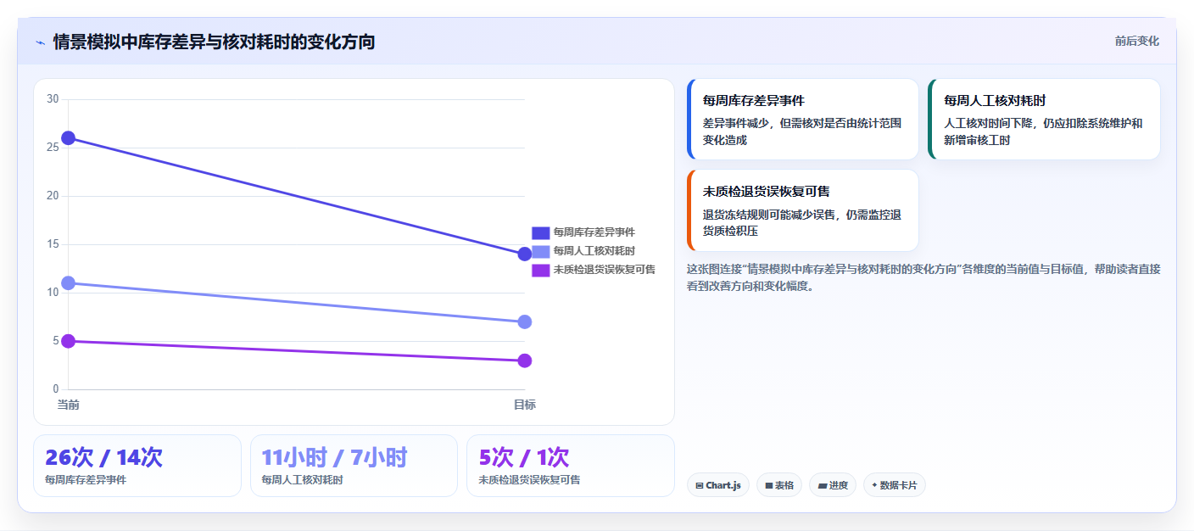Click the 目标 x-axis label
The width and height of the screenshot is (1194, 531).
[524, 405]
